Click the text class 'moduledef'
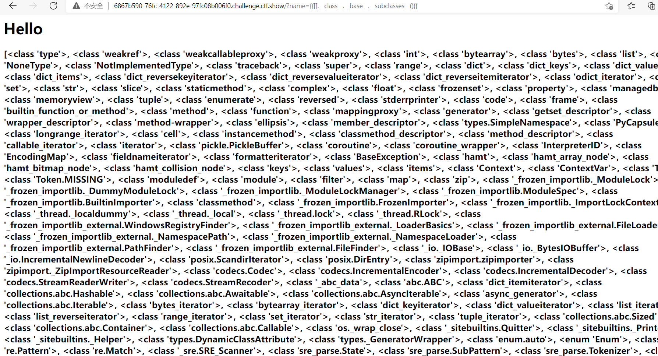The image size is (658, 356). 162,180
